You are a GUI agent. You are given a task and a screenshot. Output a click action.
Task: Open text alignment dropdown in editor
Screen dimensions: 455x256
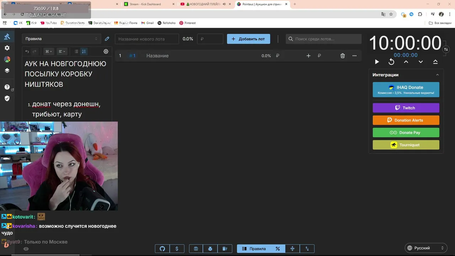point(62,52)
